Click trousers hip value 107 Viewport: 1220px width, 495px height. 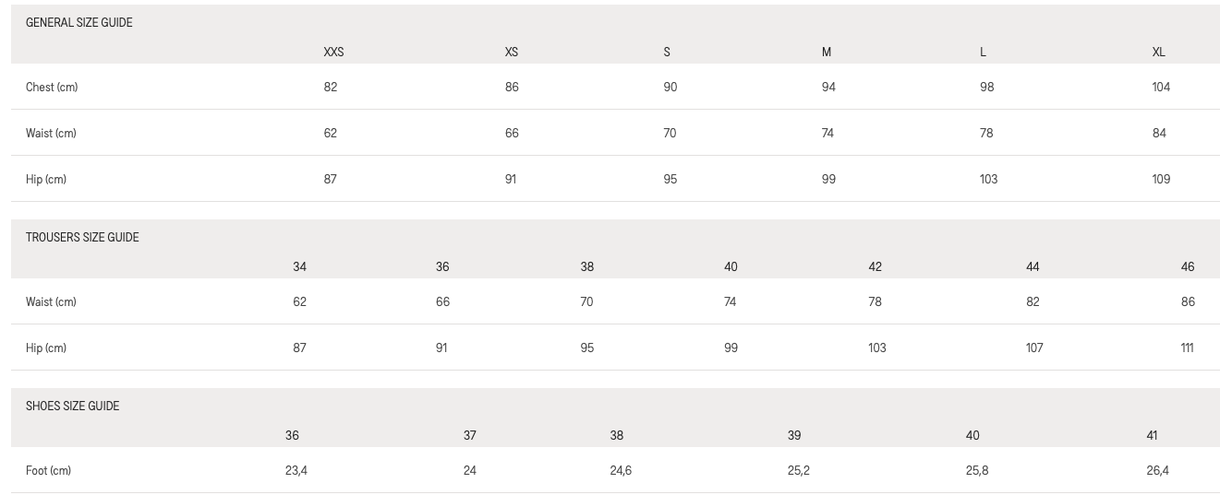[x=1034, y=348]
